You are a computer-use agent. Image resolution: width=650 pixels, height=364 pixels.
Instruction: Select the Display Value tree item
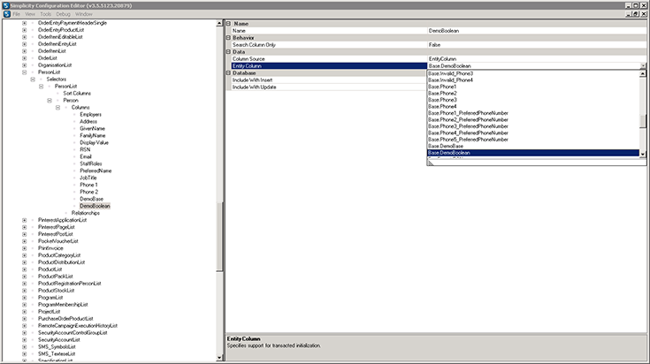94,142
